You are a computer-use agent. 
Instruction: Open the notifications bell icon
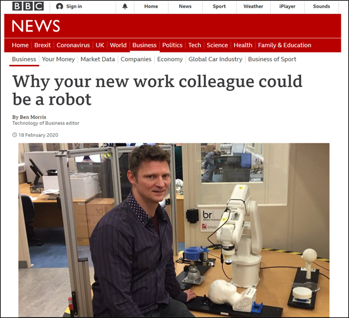coord(125,6)
